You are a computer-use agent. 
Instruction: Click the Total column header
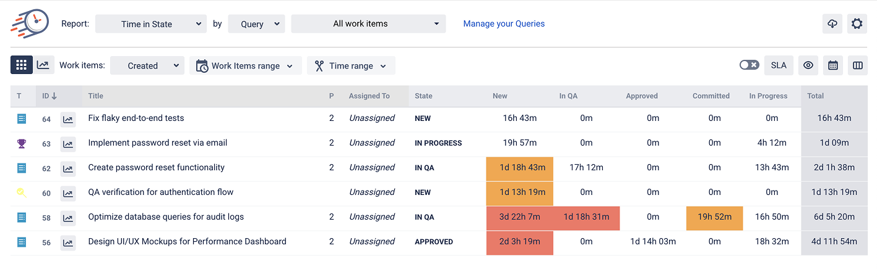(x=816, y=96)
